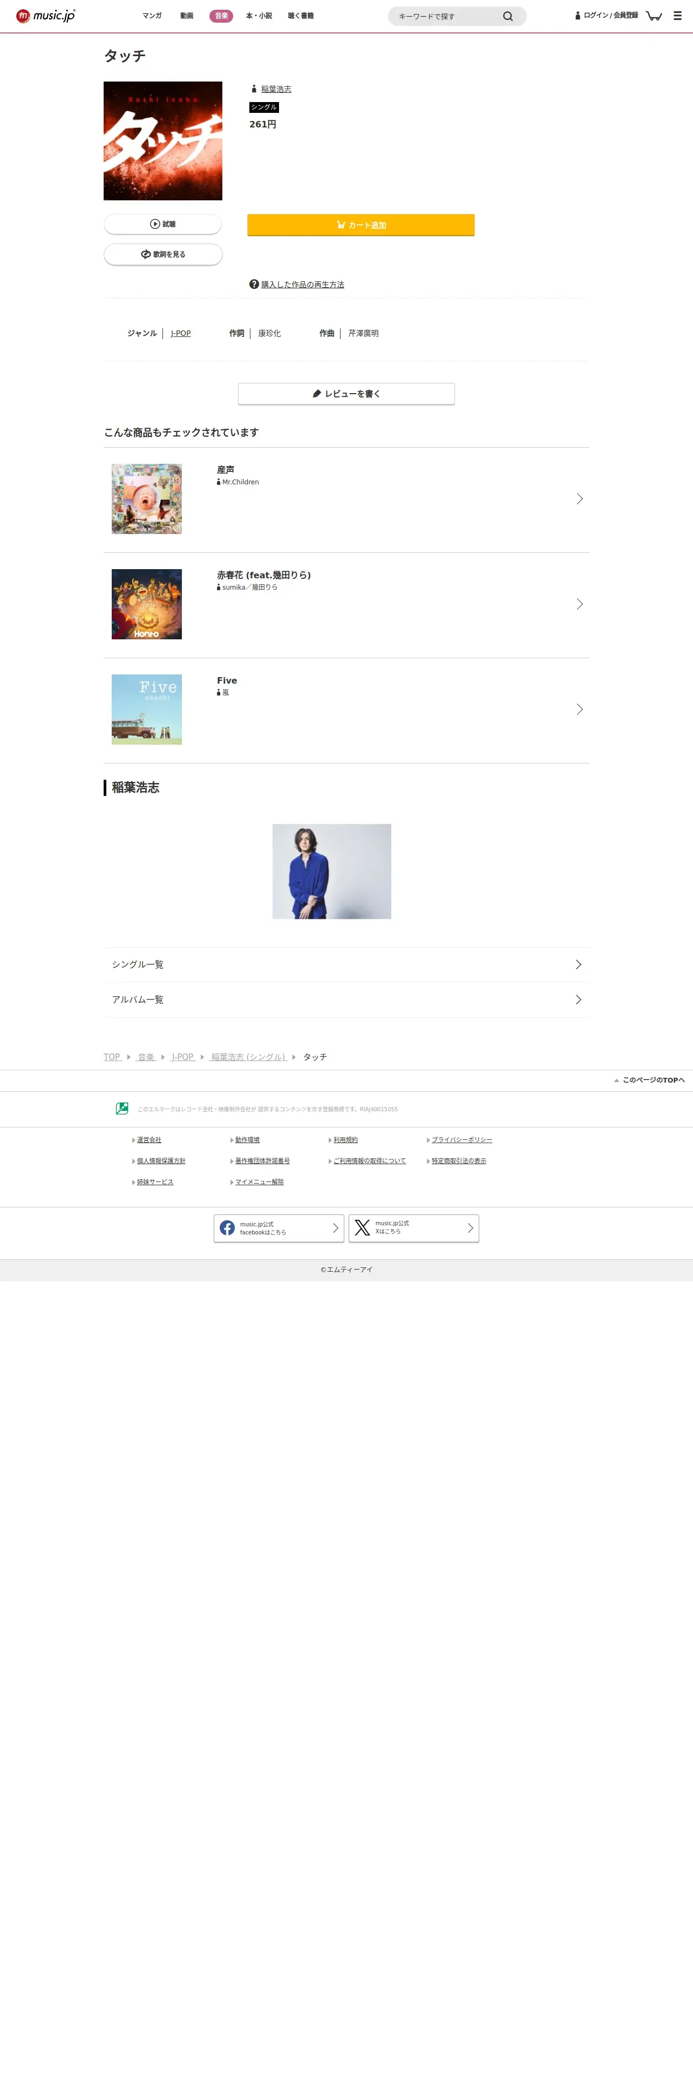Open the マンガ navigation tab
Screen dimensions: 693x2080
[x=152, y=16]
